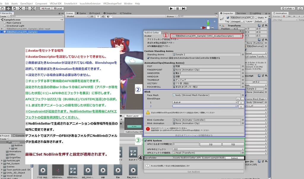Open Transform component preset icon
Screen dimensions: 304x179
tap(263, 26)
